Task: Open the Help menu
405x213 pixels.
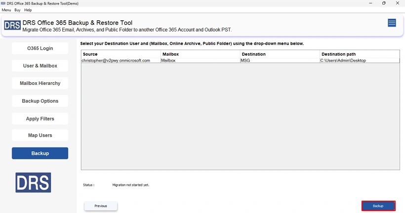Action: click(28, 10)
